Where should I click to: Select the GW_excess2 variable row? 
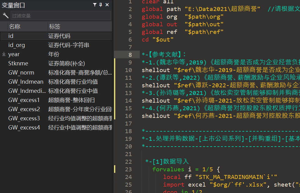56,109
